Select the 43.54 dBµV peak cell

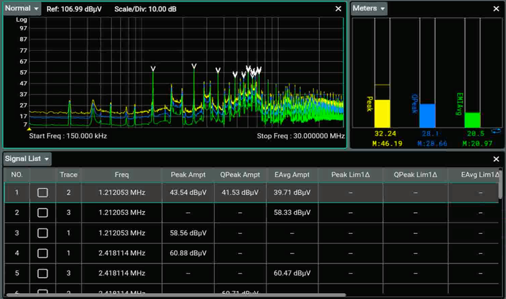(188, 192)
